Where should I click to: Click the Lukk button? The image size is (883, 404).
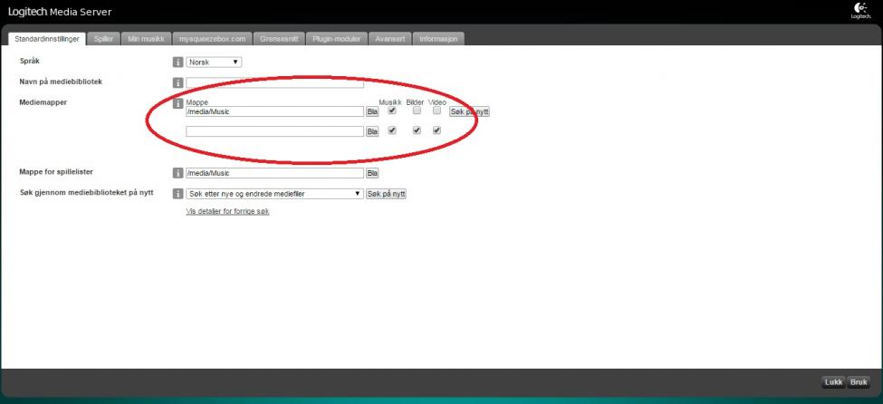(x=833, y=382)
